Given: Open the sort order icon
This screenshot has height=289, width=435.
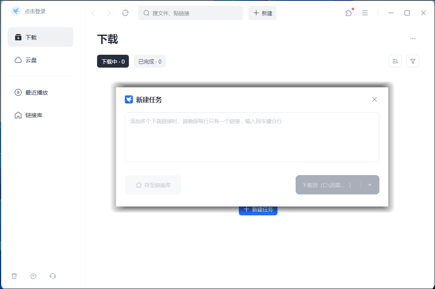Looking at the screenshot, I should coord(395,61).
